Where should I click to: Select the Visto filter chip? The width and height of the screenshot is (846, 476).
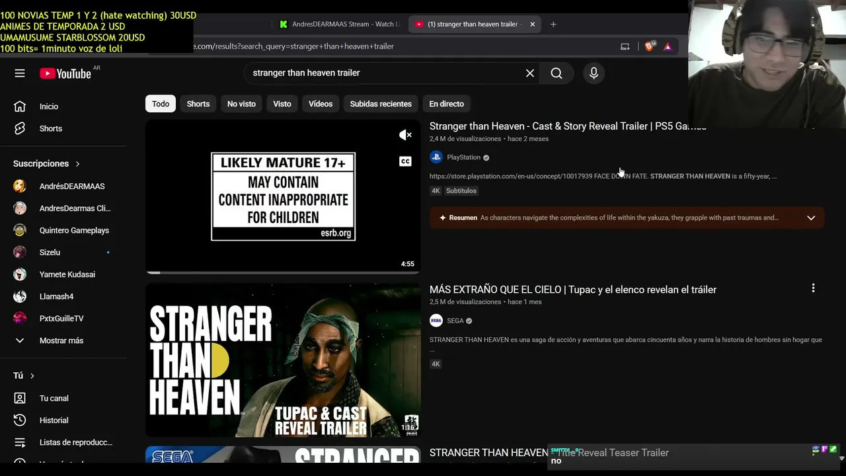(282, 104)
